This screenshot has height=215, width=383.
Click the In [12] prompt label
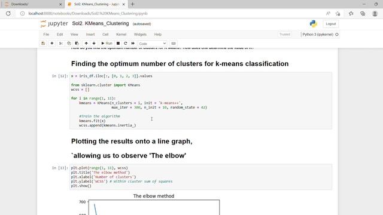coord(60,76)
